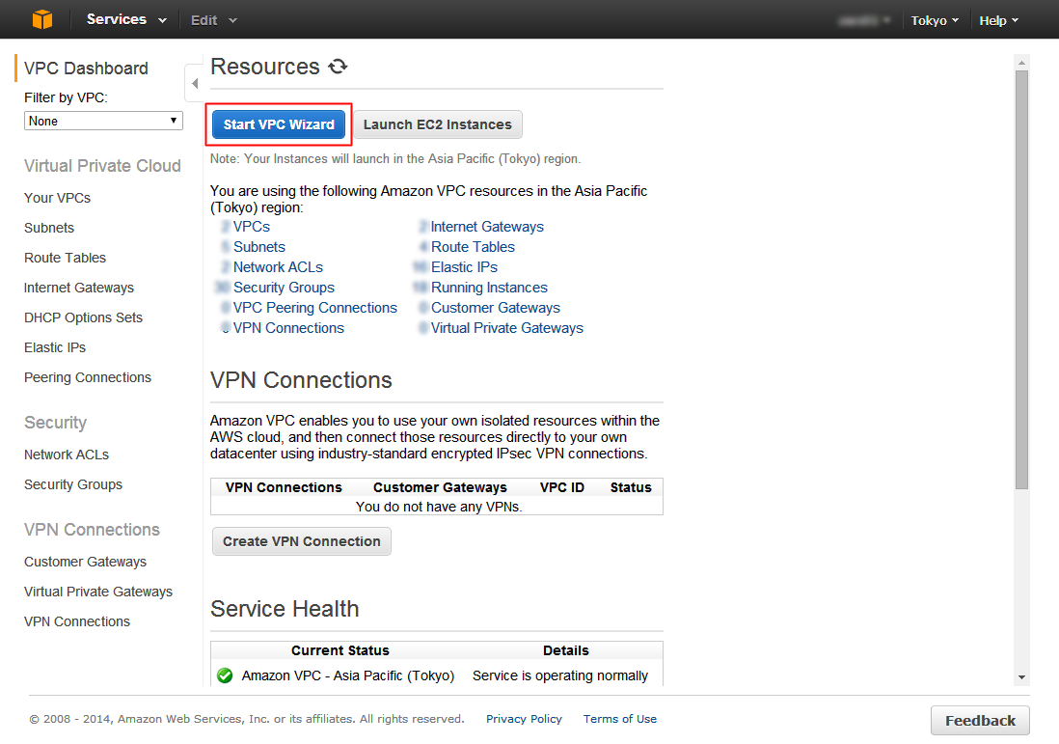Click the Network ACLs resource link

[279, 267]
